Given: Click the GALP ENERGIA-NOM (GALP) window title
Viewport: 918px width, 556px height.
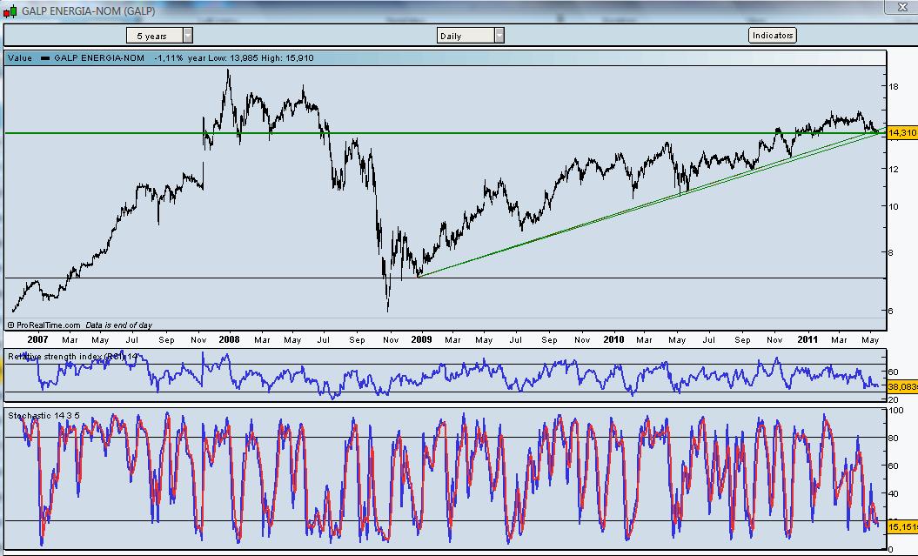Looking at the screenshot, I should pyautogui.click(x=89, y=11).
